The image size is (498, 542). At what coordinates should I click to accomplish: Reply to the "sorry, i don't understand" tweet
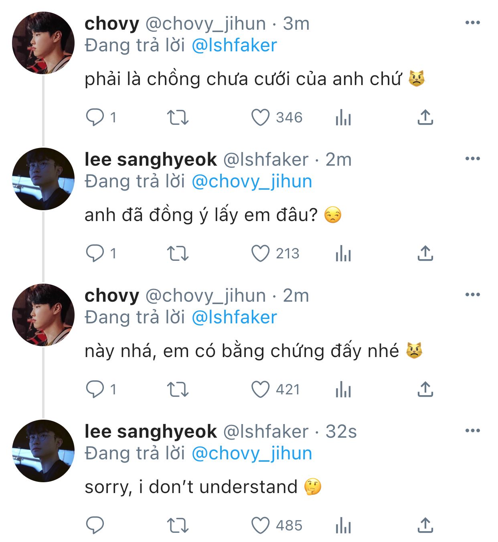point(95,526)
